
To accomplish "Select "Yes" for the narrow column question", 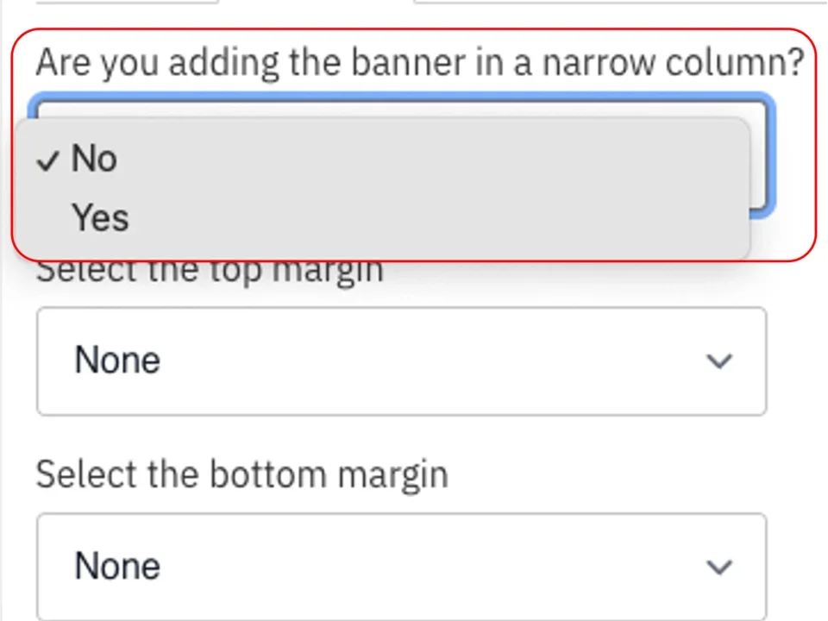I will coord(100,217).
